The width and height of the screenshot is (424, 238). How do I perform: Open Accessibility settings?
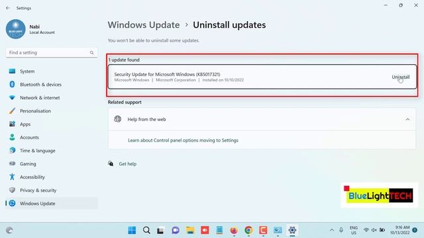click(x=52, y=177)
